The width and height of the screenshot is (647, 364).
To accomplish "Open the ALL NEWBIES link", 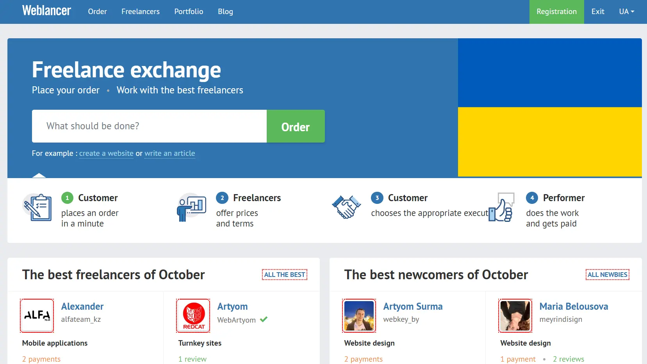I will pos(608,275).
